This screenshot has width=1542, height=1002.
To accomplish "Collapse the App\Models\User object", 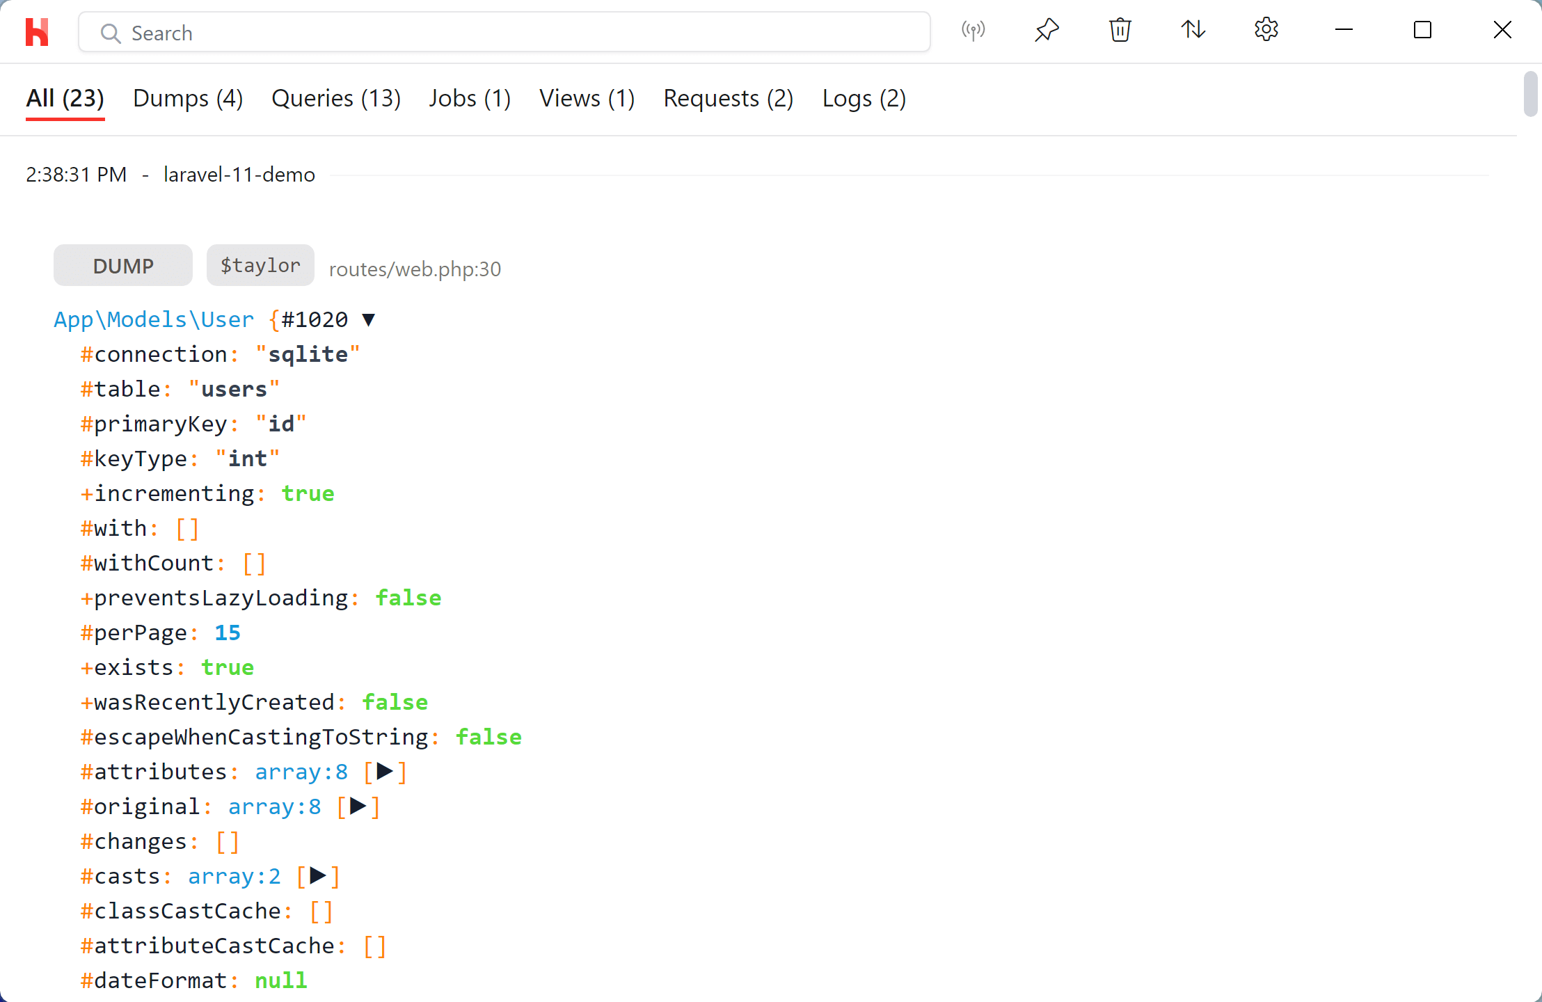I will 369,319.
